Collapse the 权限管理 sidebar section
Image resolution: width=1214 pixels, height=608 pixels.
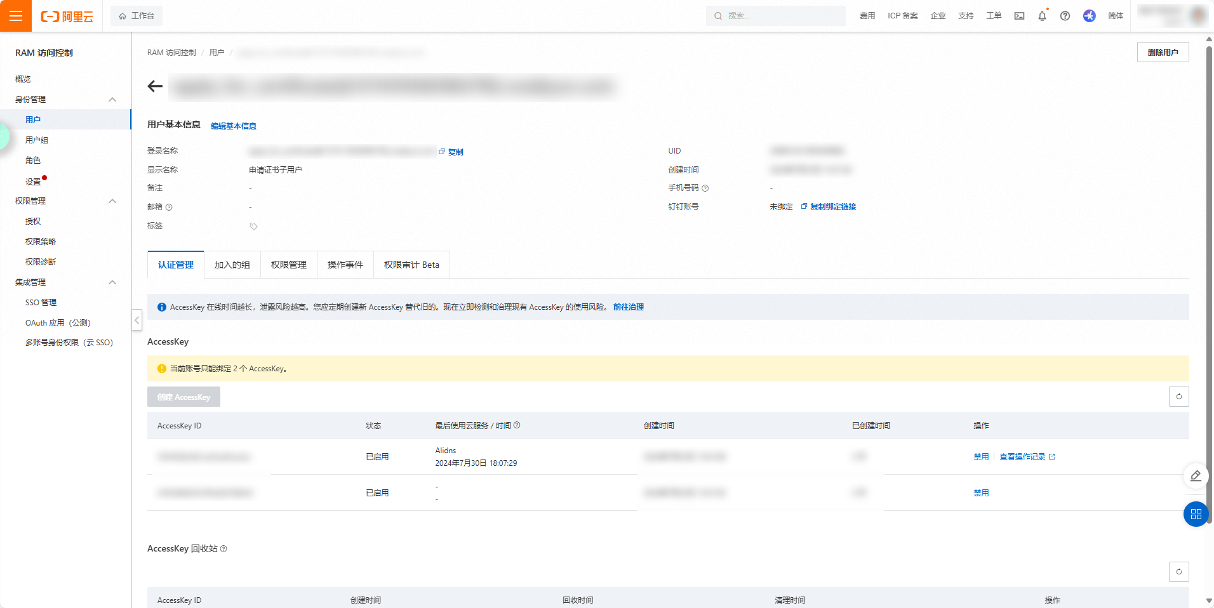tap(112, 201)
